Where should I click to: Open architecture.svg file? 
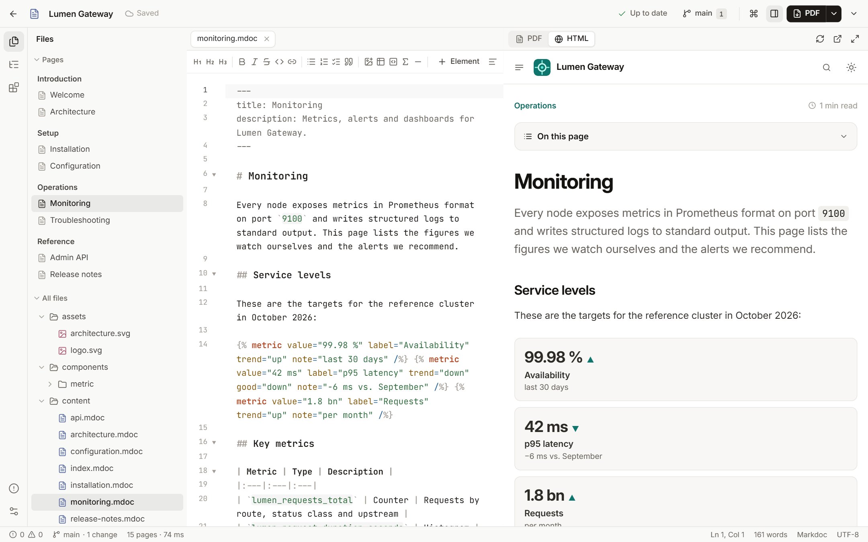coord(107,334)
